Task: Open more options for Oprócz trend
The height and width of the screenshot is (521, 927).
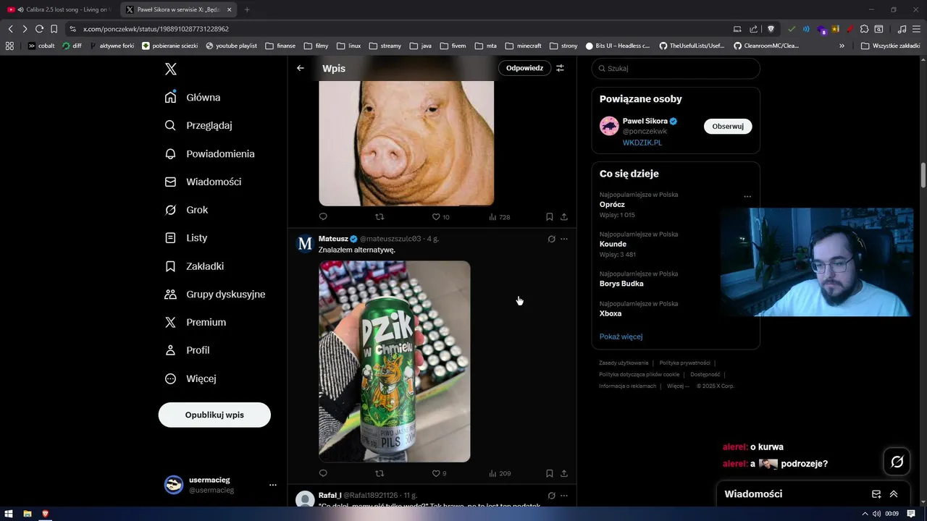Action: (747, 196)
